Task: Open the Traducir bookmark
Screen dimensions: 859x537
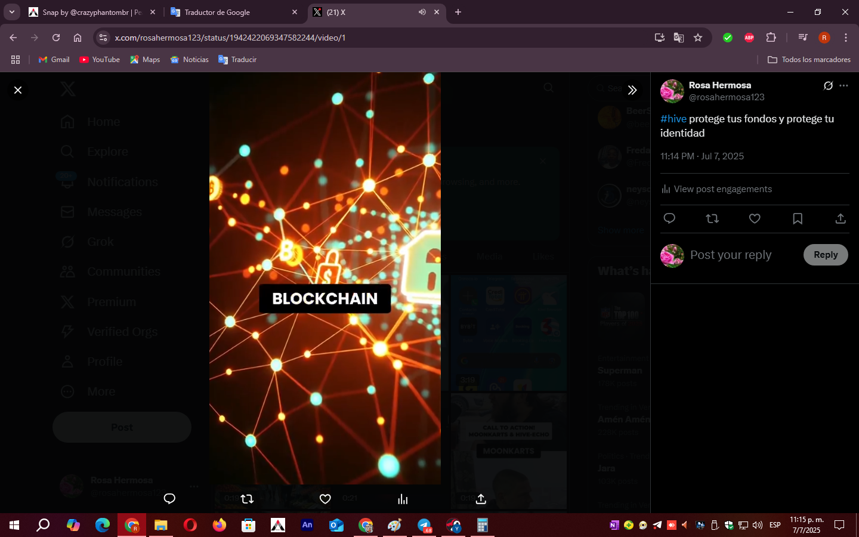Action: [x=237, y=60]
